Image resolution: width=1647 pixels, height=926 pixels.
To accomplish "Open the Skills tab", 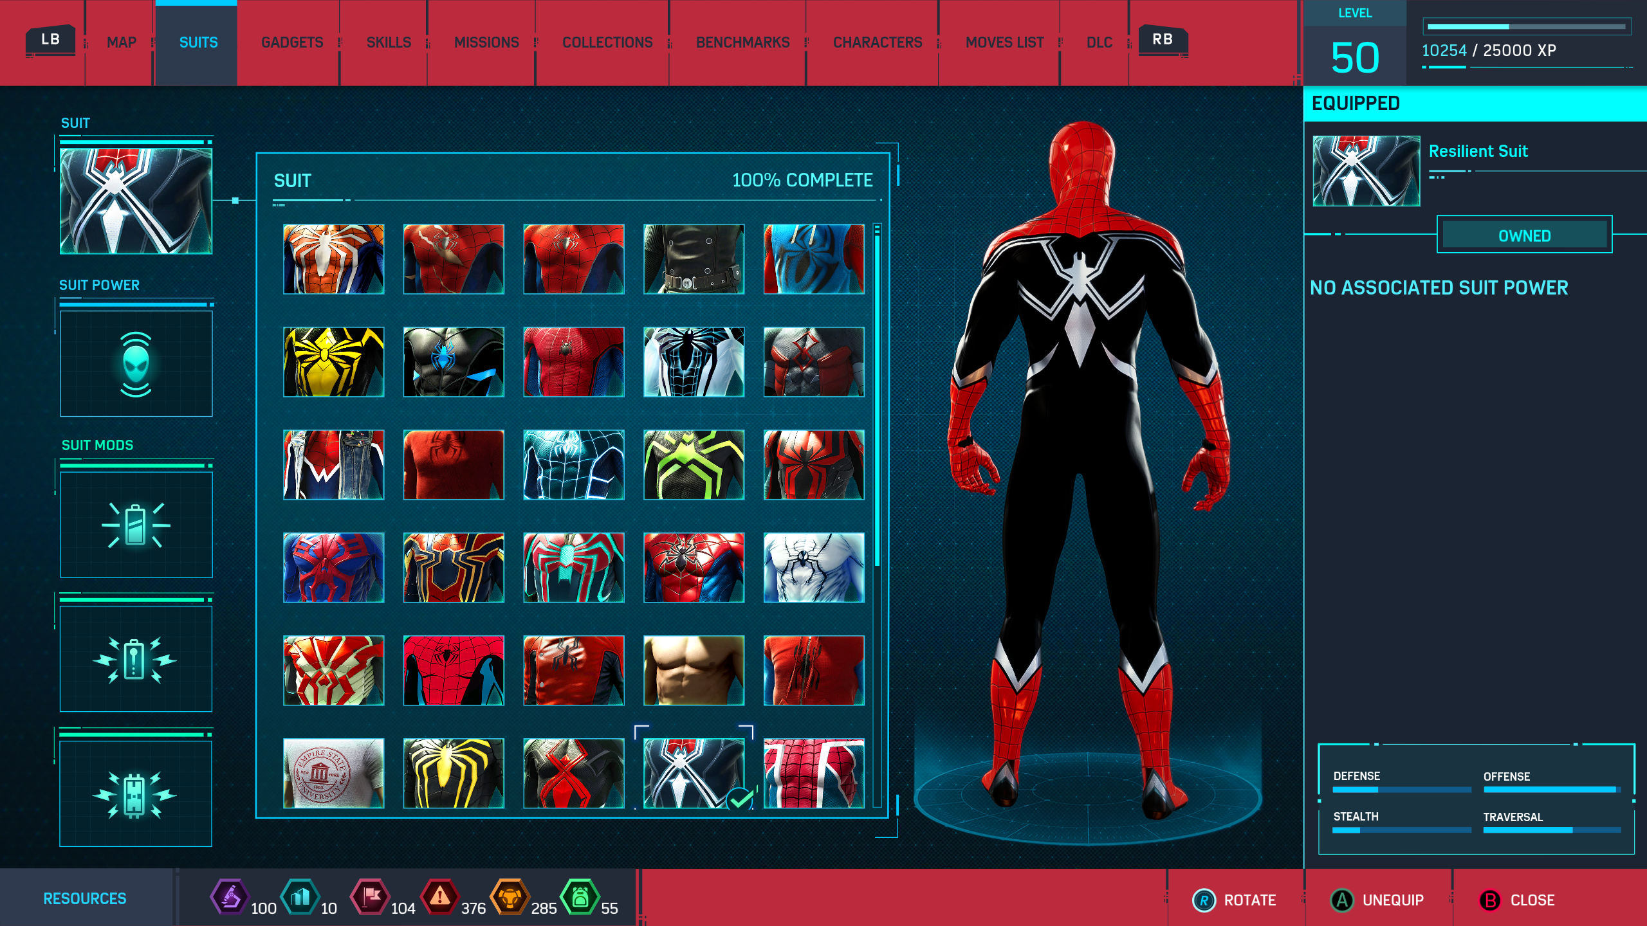I will (389, 42).
